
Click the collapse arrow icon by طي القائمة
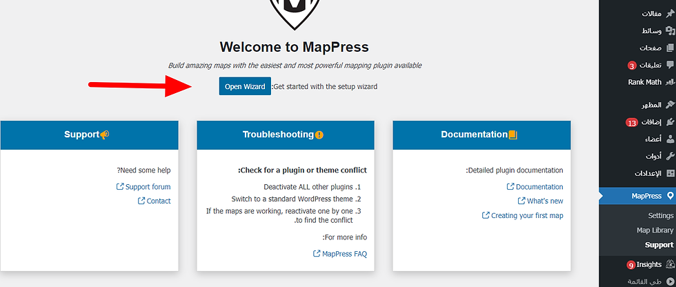(670, 281)
